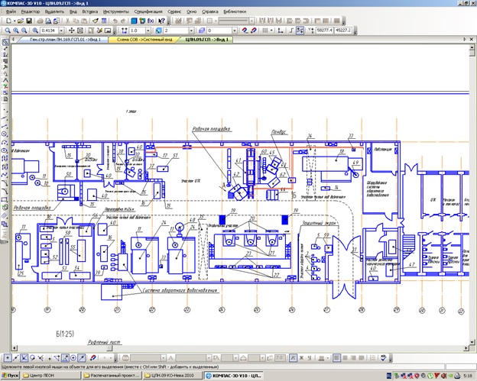Viewport: 477px width, 381px height.
Task: Redo the undone action
Action: [123, 21]
